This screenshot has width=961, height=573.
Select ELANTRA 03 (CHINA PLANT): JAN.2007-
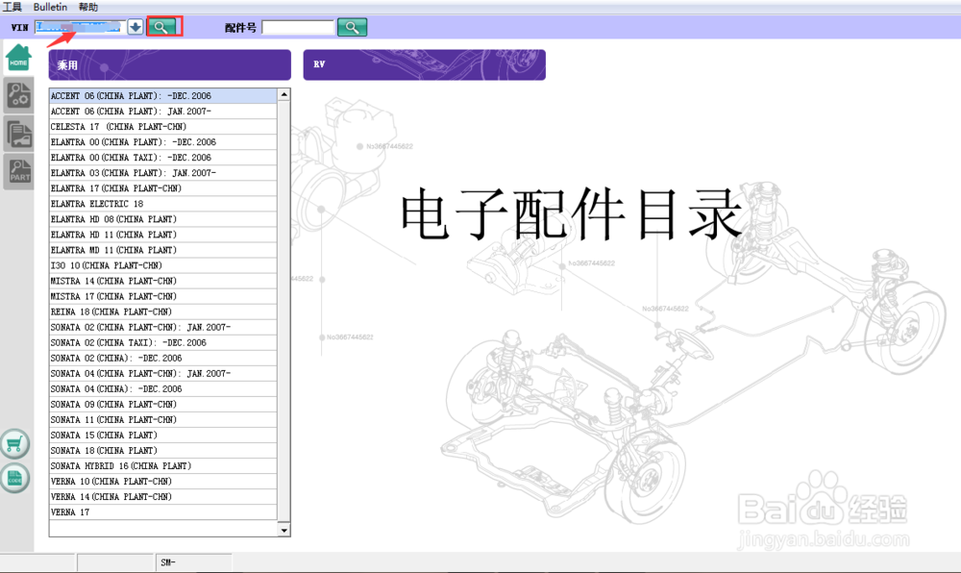coord(163,173)
